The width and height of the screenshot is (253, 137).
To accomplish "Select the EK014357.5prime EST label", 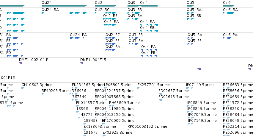I will [x=92, y=103].
